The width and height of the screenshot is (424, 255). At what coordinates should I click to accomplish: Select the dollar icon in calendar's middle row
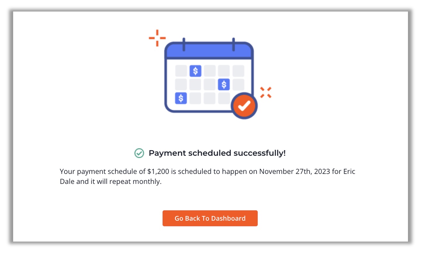point(224,85)
